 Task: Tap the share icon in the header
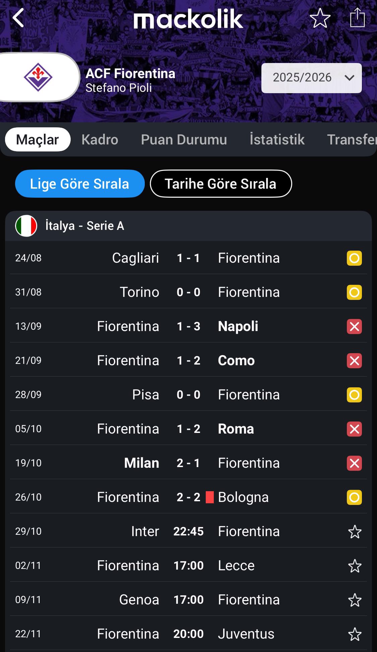pyautogui.click(x=357, y=17)
